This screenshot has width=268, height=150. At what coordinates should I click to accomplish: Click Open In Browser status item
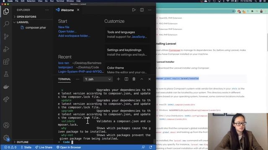pyautogui.click(x=69, y=147)
